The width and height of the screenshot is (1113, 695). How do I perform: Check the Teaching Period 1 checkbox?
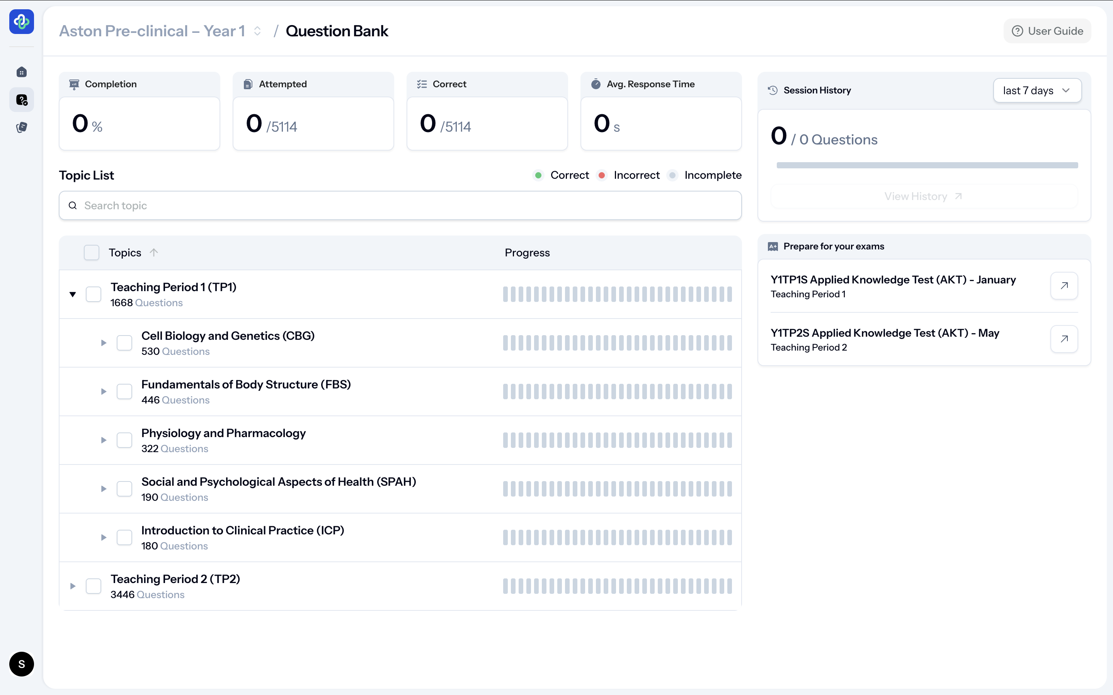click(x=94, y=294)
